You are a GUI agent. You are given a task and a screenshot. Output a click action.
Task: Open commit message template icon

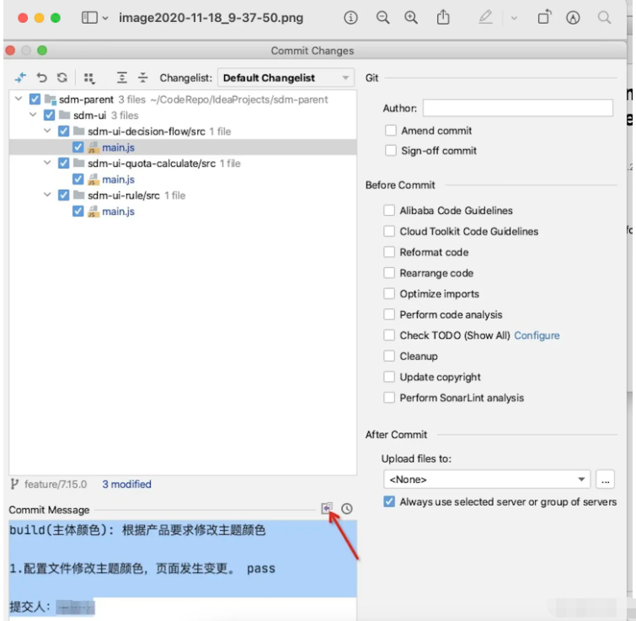point(327,508)
